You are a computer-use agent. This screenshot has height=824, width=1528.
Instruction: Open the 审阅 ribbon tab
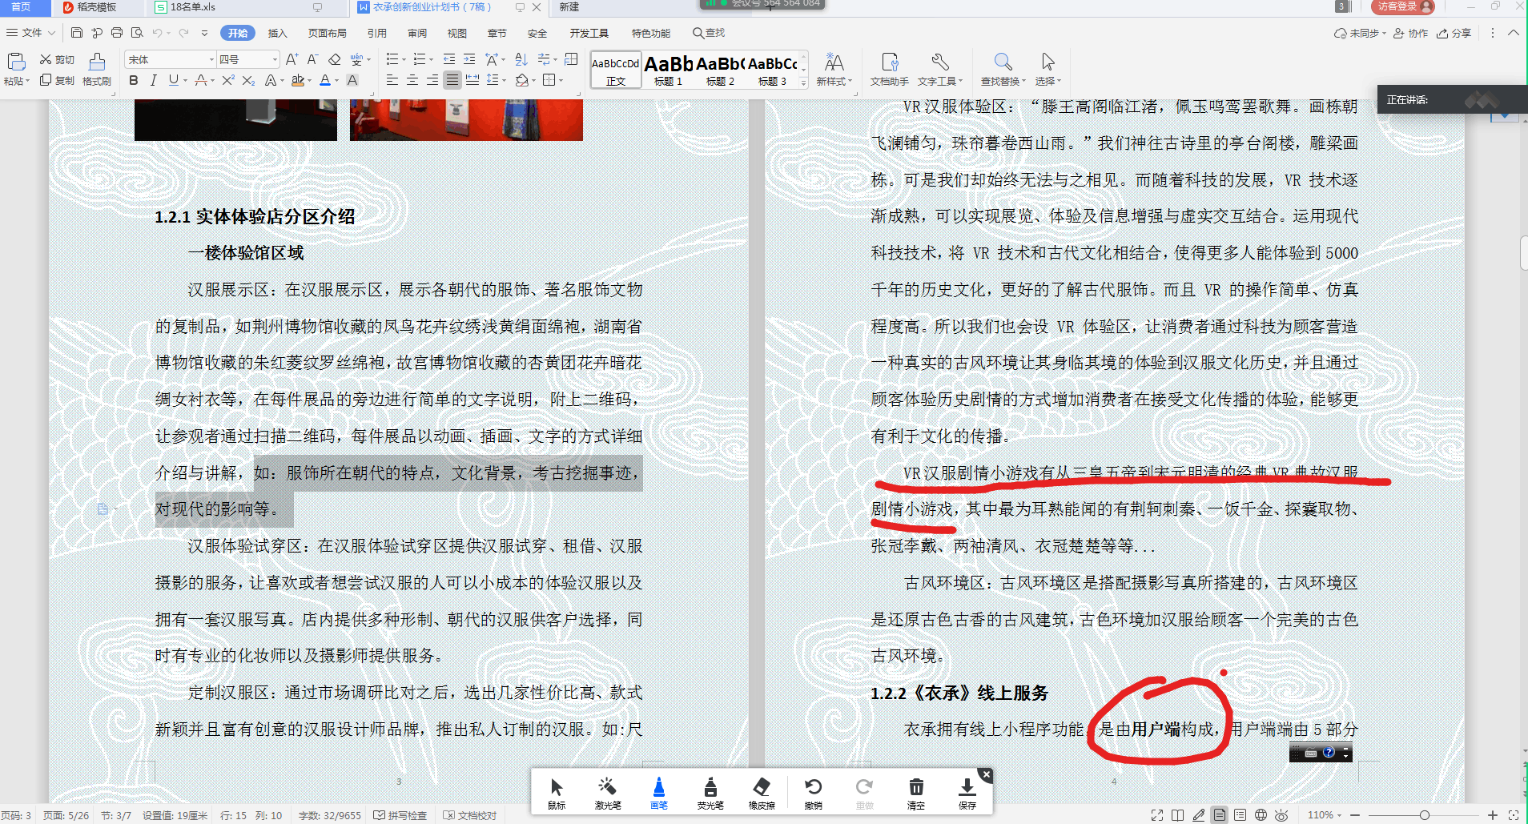point(415,33)
